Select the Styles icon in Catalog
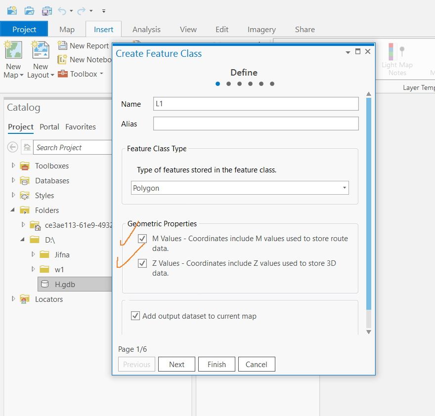Image resolution: width=435 pixels, height=416 pixels. coord(25,196)
